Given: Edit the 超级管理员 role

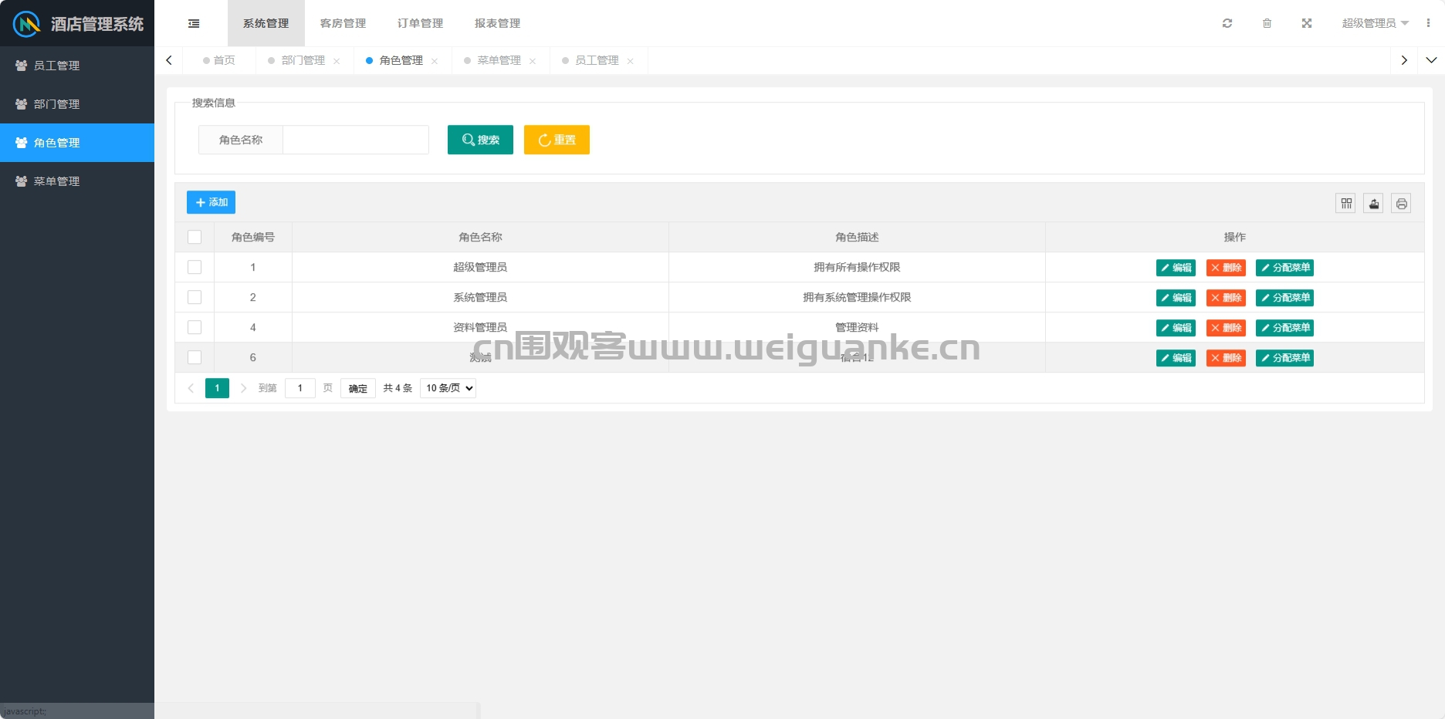Looking at the screenshot, I should (1176, 268).
